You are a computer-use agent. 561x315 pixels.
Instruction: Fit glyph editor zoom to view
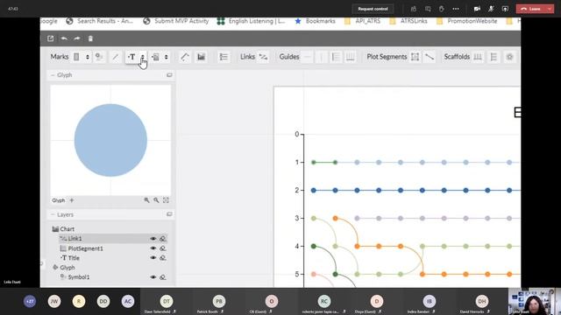[x=166, y=200]
